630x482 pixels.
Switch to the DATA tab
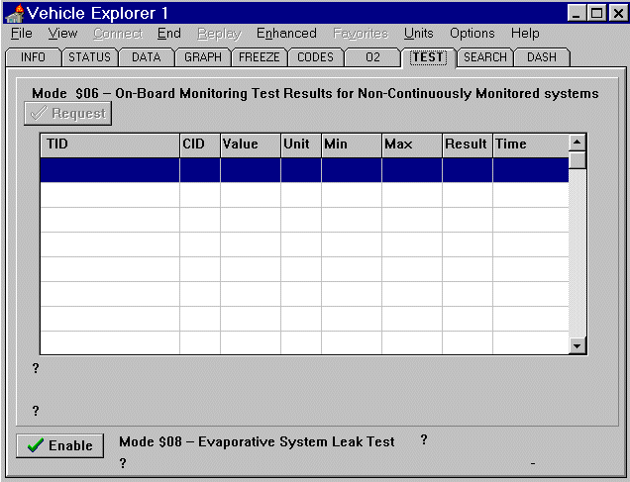146,57
